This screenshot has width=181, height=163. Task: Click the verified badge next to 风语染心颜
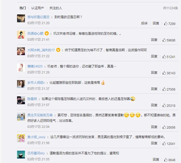pyautogui.click(x=46, y=33)
